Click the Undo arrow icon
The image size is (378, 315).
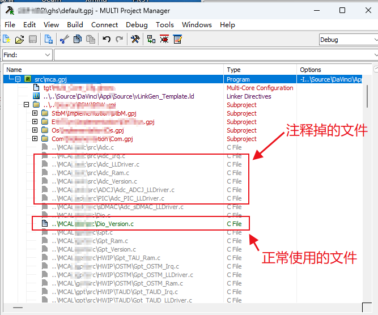[x=107, y=39]
